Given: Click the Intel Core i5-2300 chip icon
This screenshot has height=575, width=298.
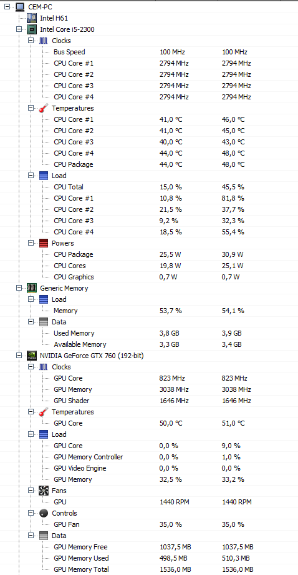Looking at the screenshot, I should click(x=32, y=29).
